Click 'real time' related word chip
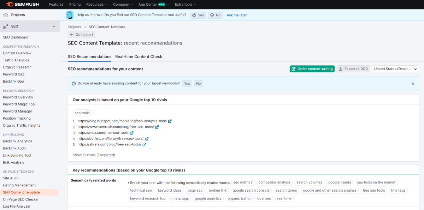Screen dimensions: 424x210 pyautogui.click(x=284, y=198)
